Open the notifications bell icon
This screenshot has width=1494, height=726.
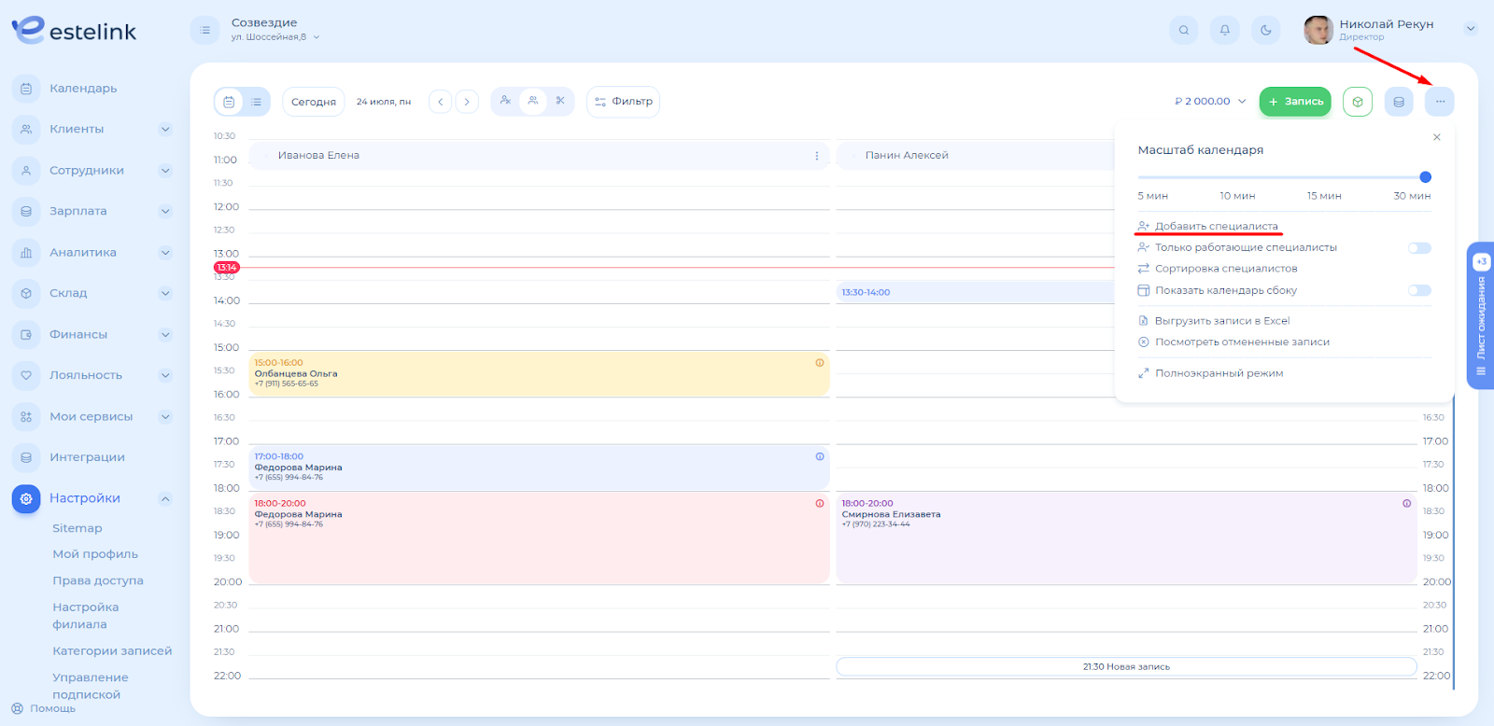coord(1224,30)
